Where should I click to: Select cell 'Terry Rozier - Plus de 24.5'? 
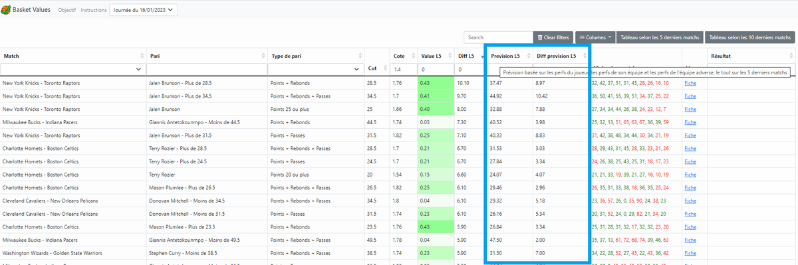point(207,161)
